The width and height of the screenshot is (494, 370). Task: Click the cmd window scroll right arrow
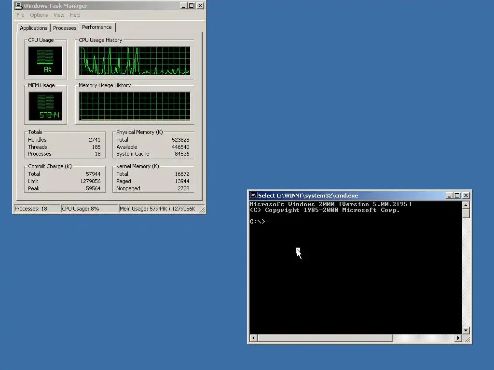point(458,338)
